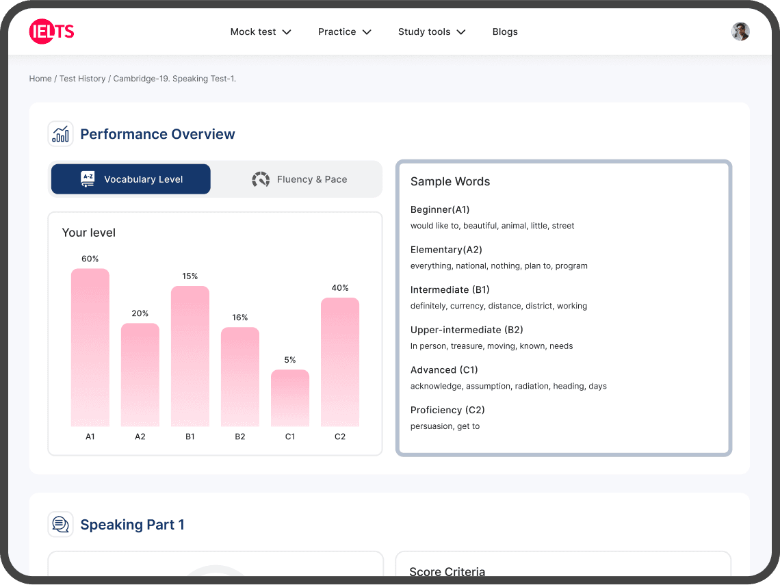The image size is (780, 585).
Task: Click the circular placeholder in the Speaking Part 1 card
Action: [x=216, y=577]
